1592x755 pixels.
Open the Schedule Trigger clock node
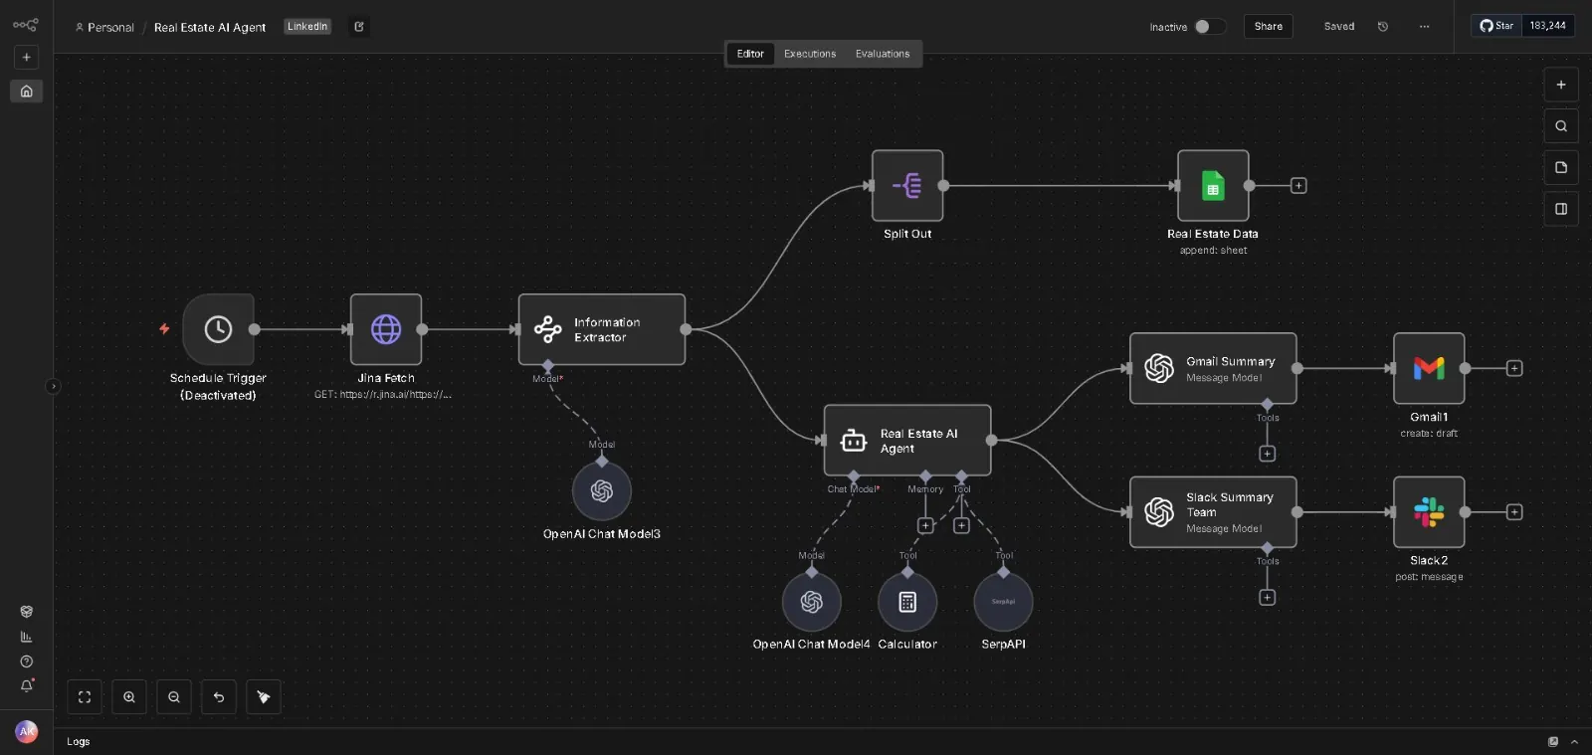(x=218, y=329)
